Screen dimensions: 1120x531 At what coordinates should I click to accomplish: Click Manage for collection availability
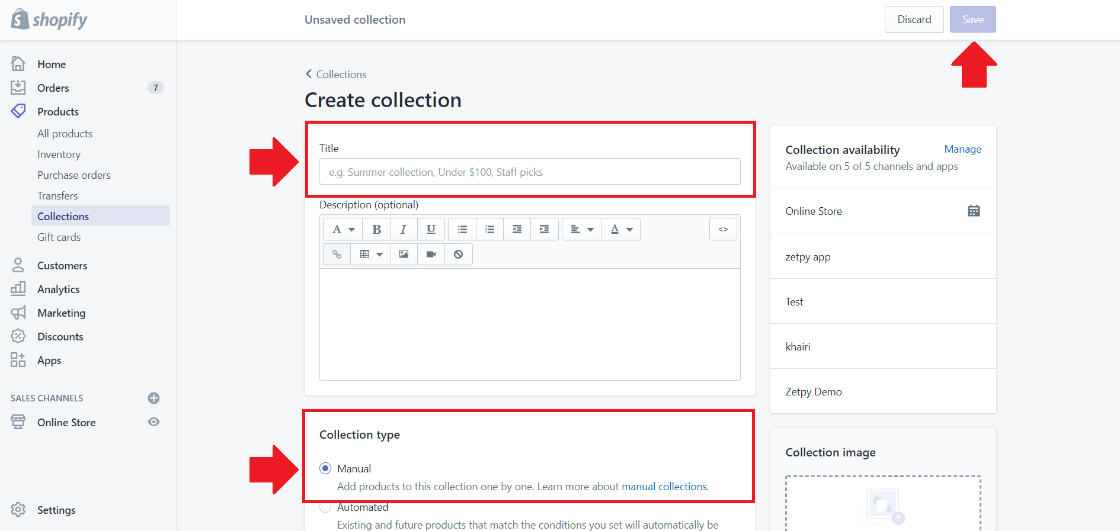963,149
